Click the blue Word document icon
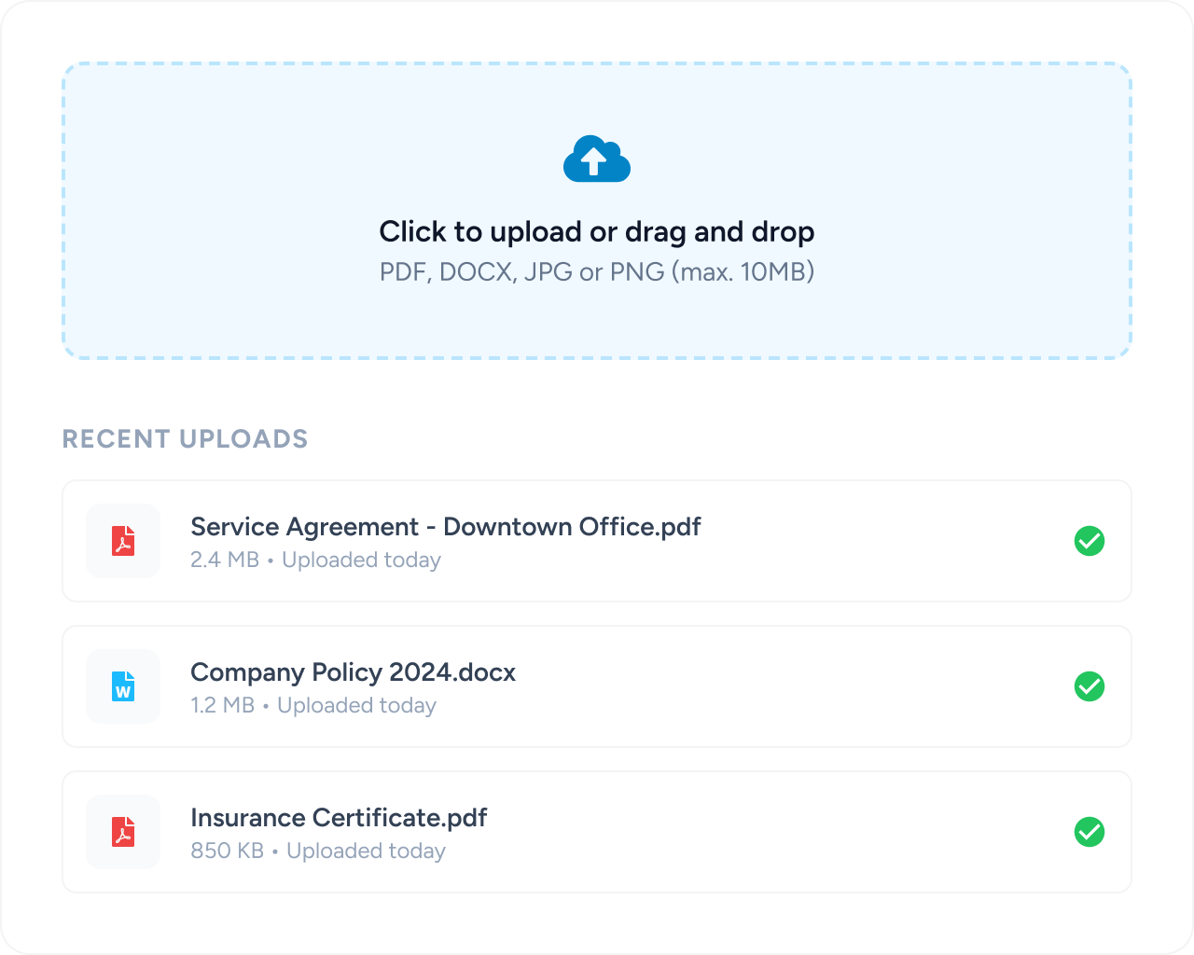 (123, 686)
